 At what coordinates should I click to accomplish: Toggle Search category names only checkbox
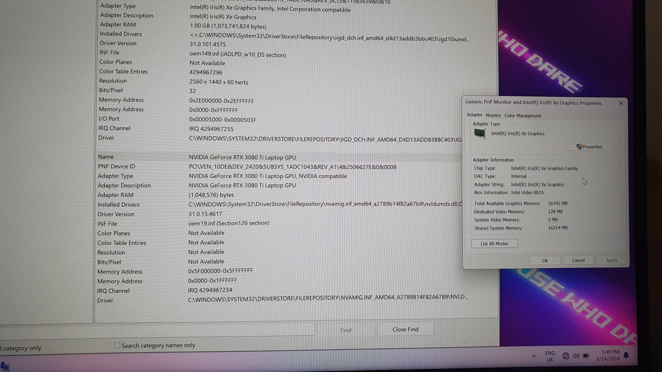click(117, 345)
